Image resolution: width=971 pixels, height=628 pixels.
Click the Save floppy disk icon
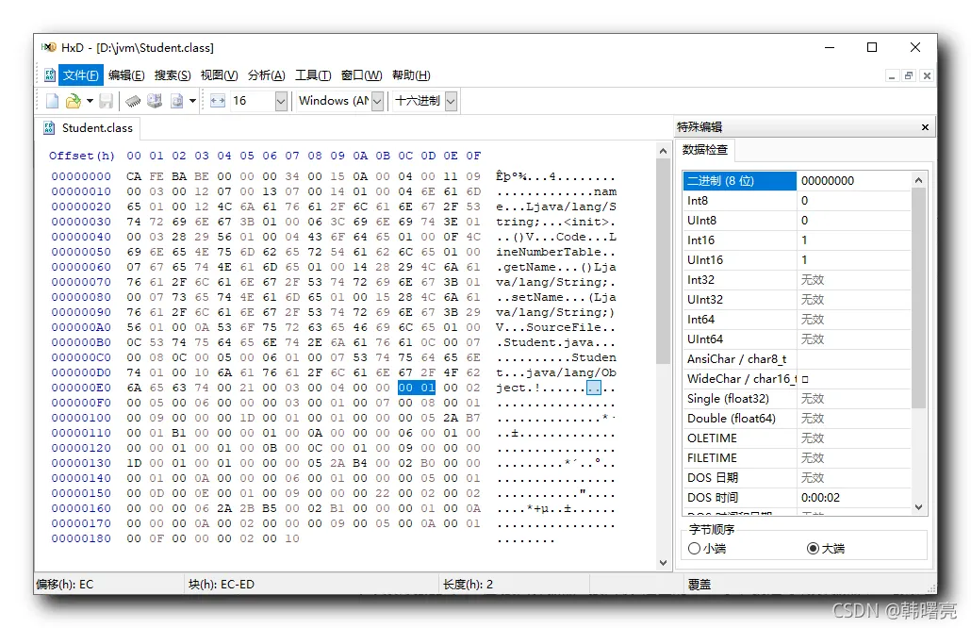(x=106, y=100)
